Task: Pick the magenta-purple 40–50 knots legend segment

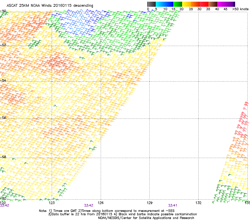Action: click(226, 4)
